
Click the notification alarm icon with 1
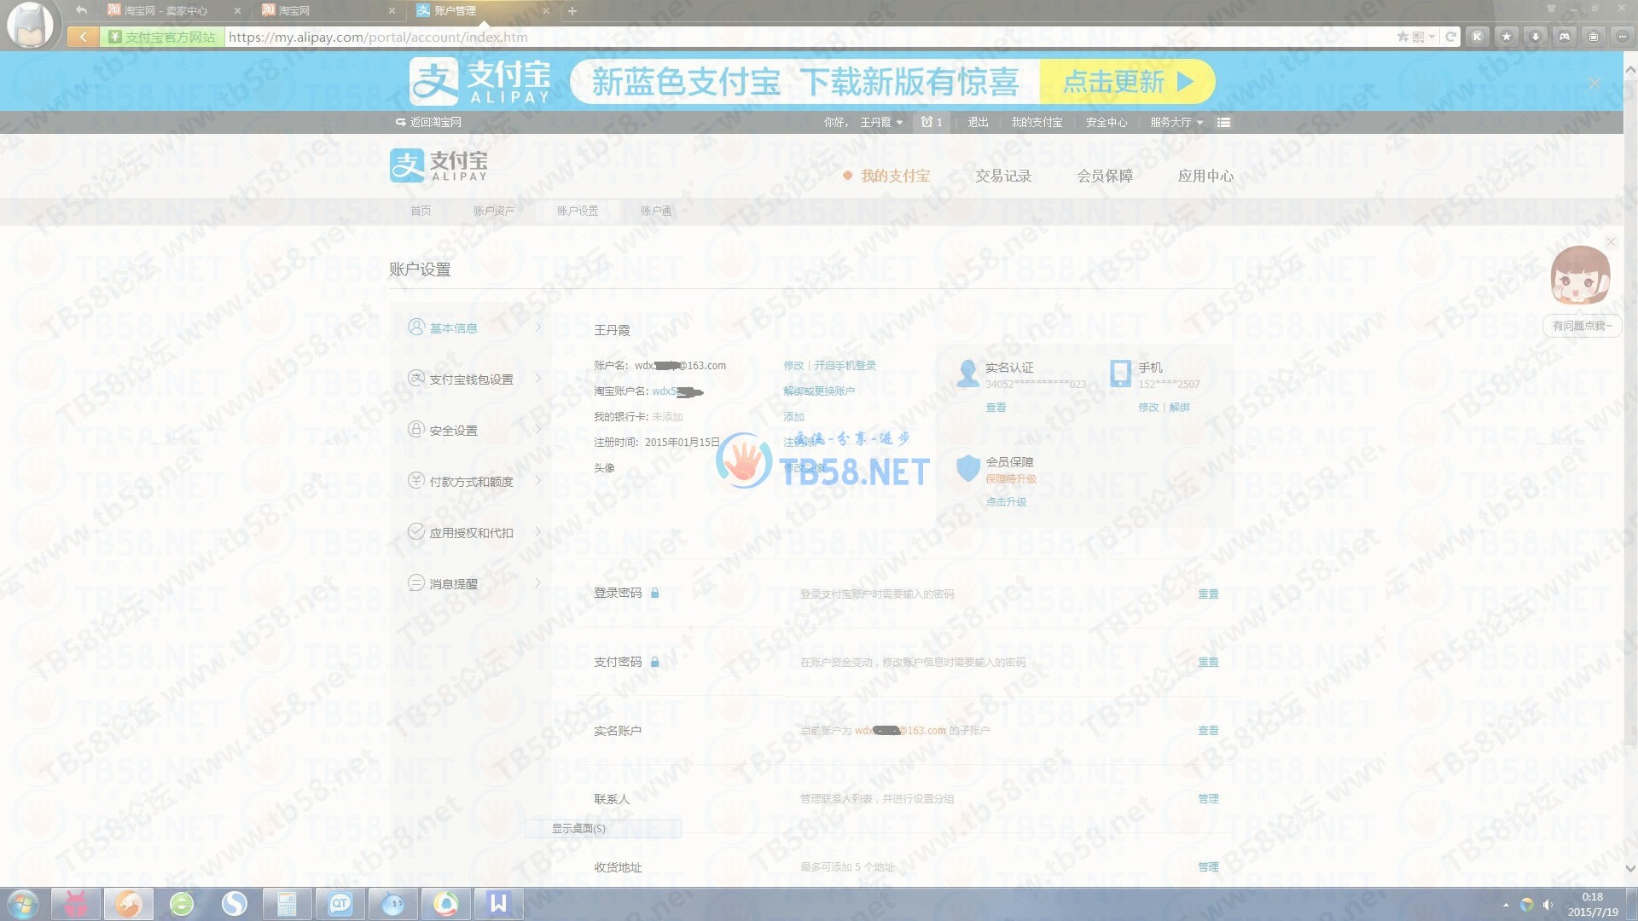click(x=932, y=122)
